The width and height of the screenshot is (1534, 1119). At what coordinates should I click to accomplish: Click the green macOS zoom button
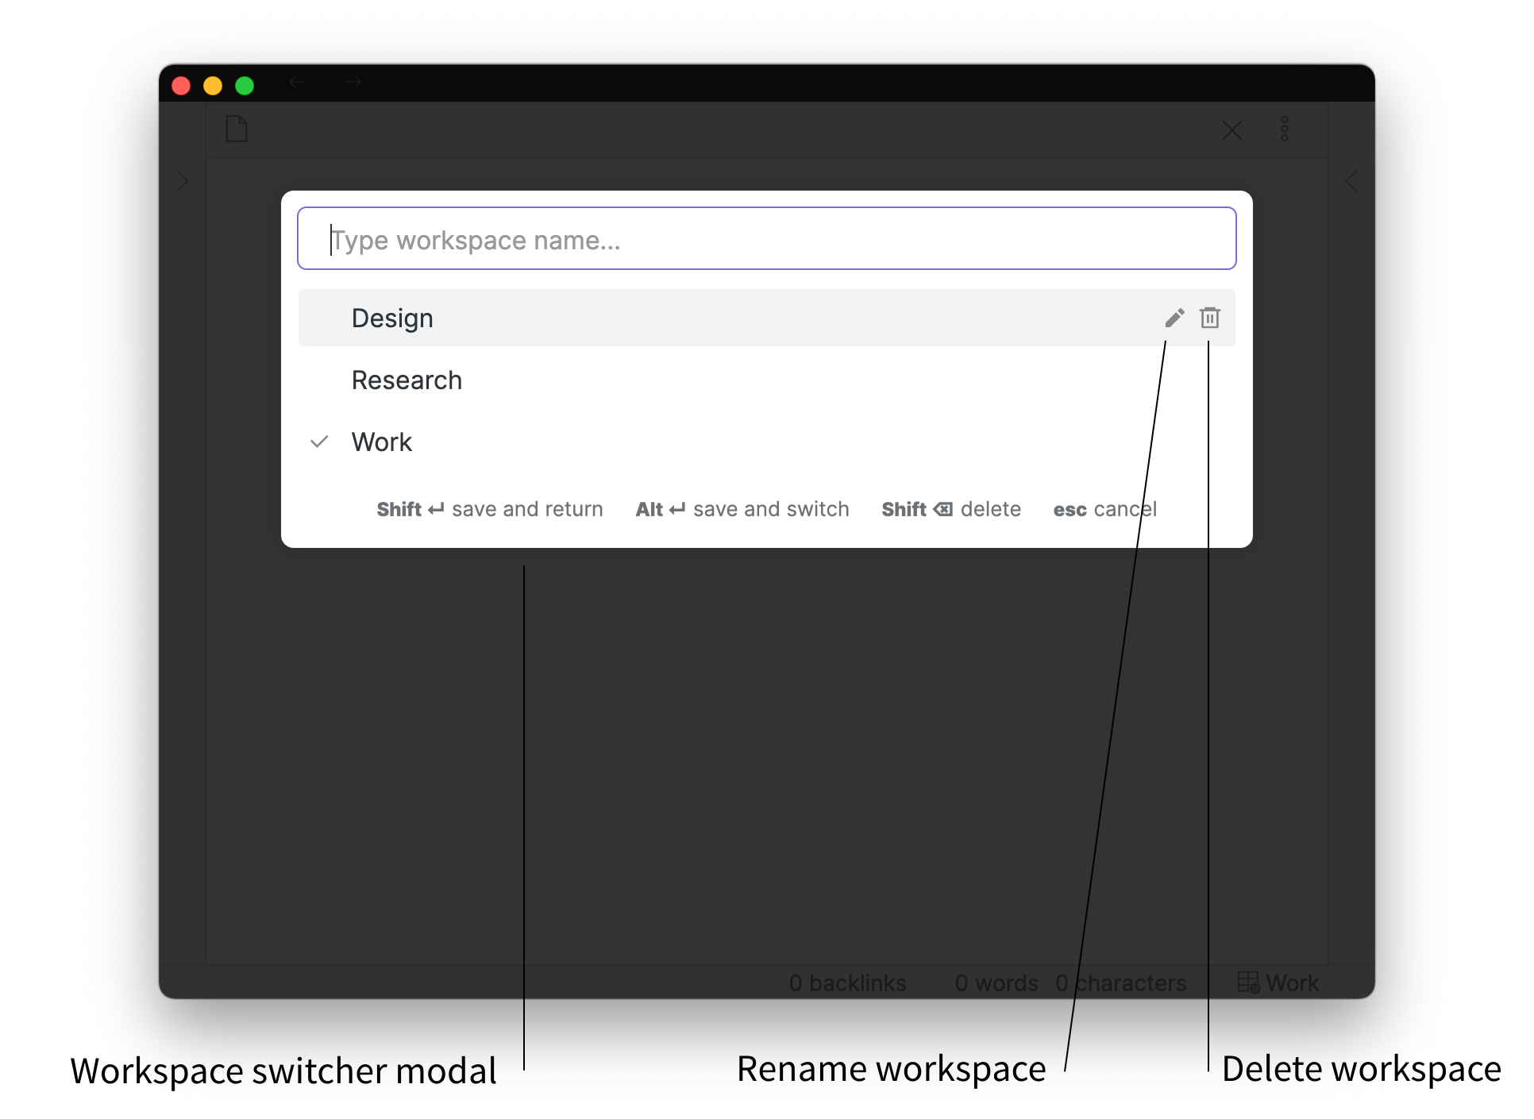[245, 85]
